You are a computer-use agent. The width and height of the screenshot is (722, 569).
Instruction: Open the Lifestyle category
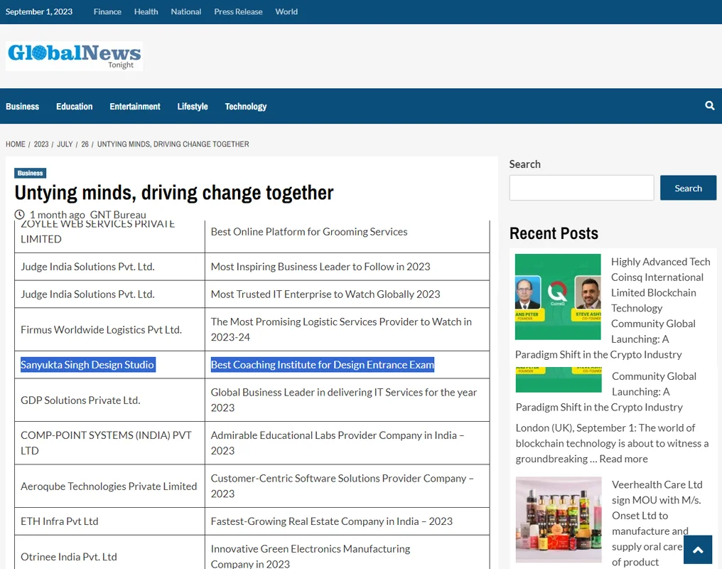point(193,106)
